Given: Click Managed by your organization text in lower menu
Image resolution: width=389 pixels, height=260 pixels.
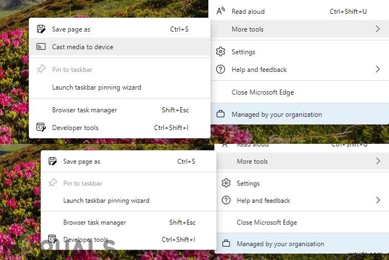Looking at the screenshot, I should tap(280, 244).
